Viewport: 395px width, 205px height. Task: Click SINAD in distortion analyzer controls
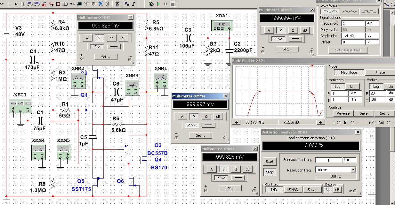click(x=293, y=190)
